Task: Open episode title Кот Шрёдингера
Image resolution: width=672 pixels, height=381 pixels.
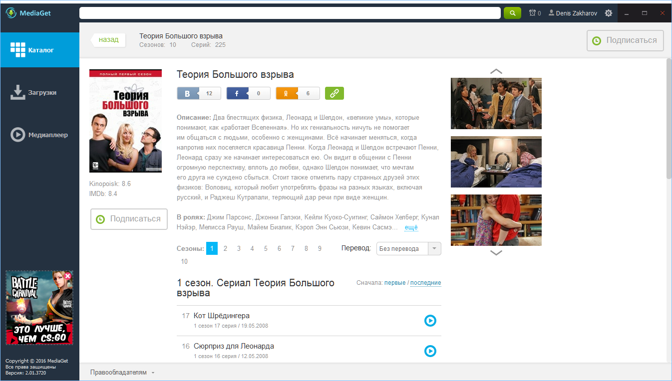Action: [x=222, y=316]
